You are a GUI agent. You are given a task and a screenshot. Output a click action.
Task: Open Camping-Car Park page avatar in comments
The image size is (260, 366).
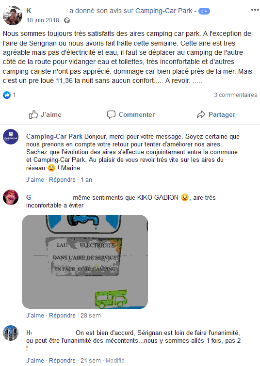(11, 137)
